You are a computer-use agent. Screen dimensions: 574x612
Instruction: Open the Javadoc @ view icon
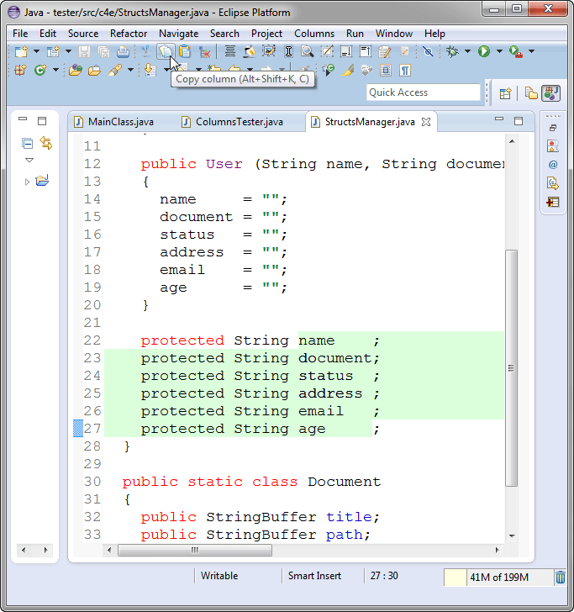pyautogui.click(x=553, y=165)
